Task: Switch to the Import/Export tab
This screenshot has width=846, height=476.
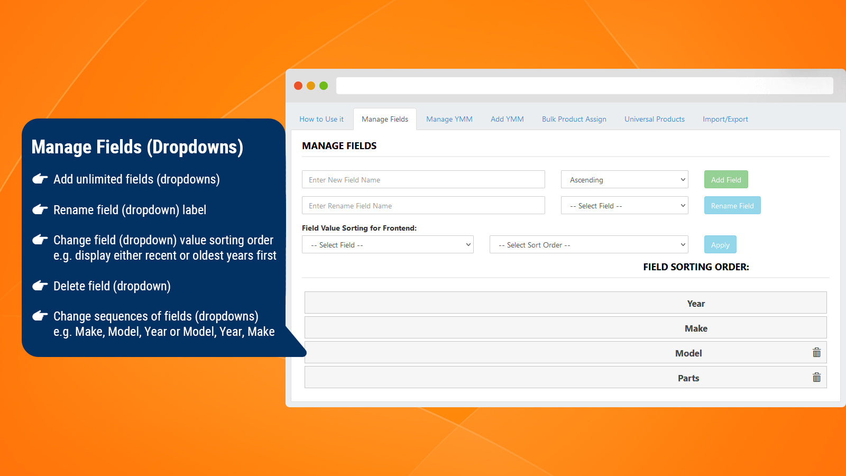Action: (725, 119)
